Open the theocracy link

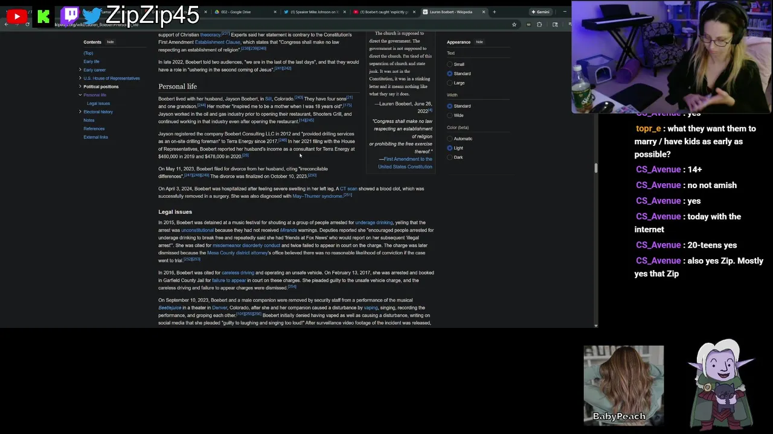pyautogui.click(x=210, y=35)
